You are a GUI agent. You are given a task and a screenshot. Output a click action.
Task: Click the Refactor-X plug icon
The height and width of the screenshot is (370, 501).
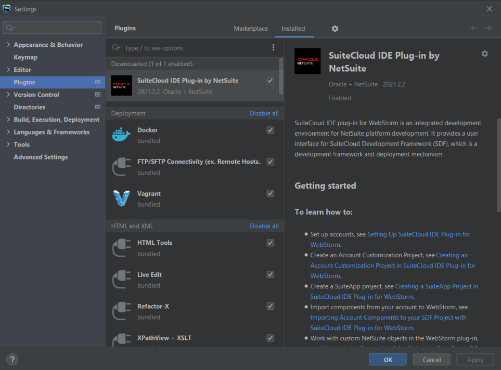tap(121, 311)
